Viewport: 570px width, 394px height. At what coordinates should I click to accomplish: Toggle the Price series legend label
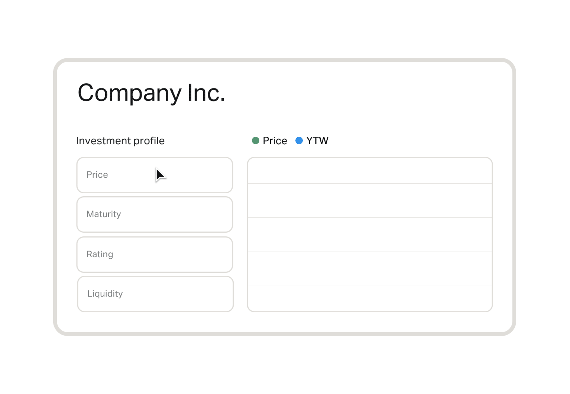point(275,141)
